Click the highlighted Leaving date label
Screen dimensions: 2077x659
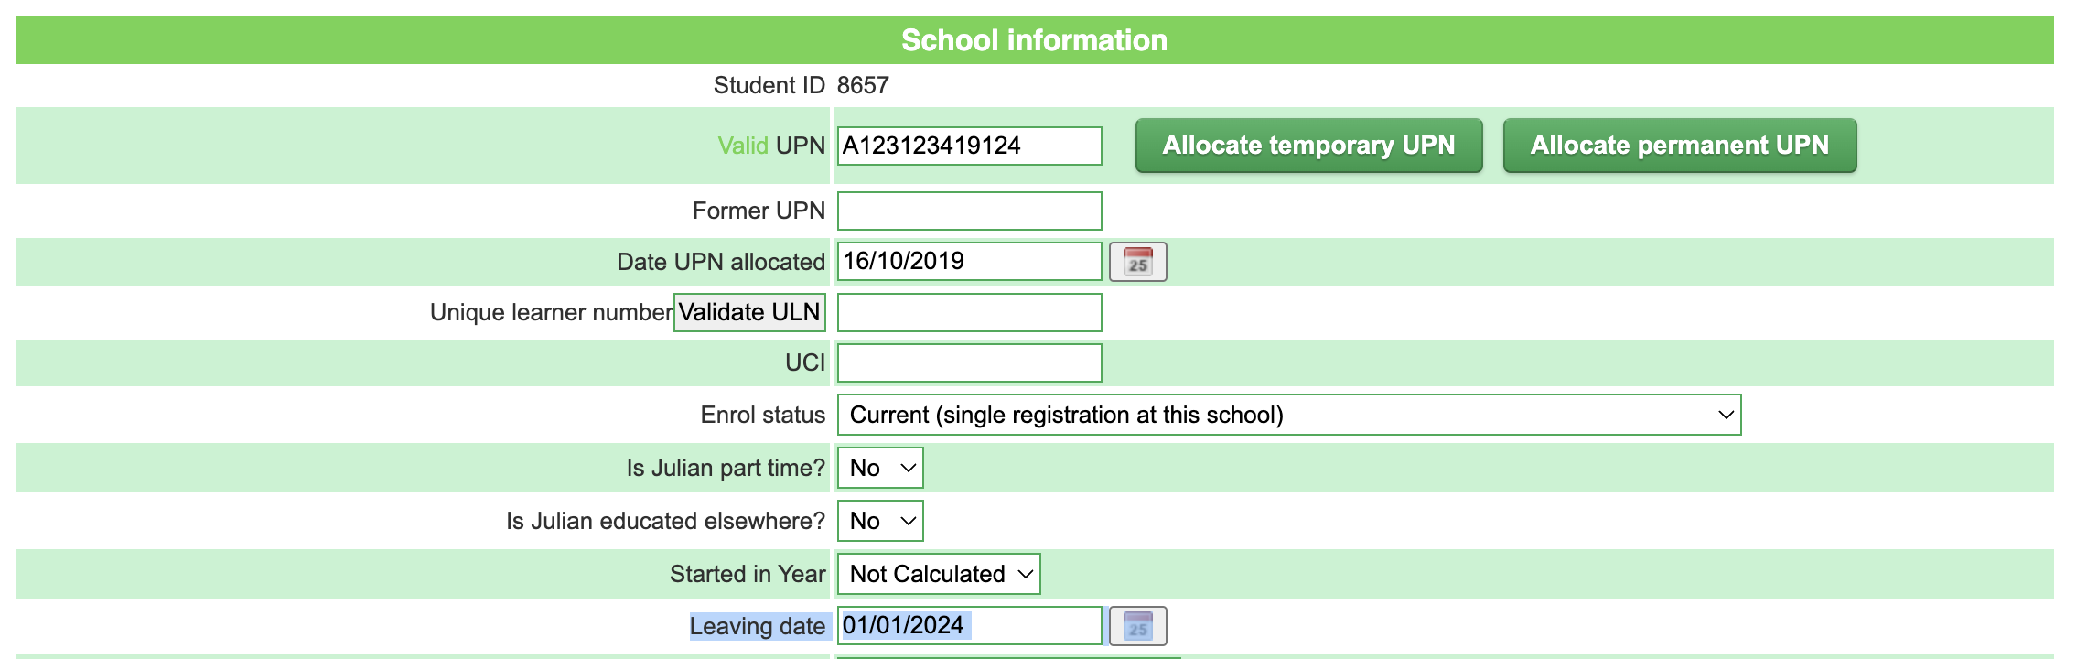(758, 626)
